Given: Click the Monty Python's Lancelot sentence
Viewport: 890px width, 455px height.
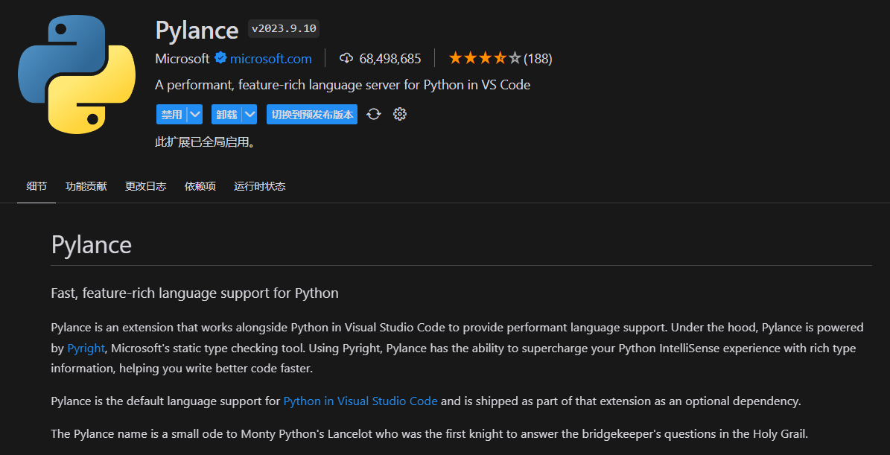Looking at the screenshot, I should [429, 434].
